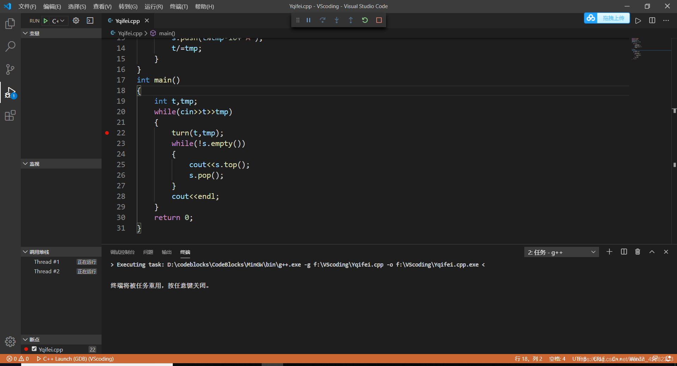
Task: Kill terminal with trash icon
Action: 638,252
